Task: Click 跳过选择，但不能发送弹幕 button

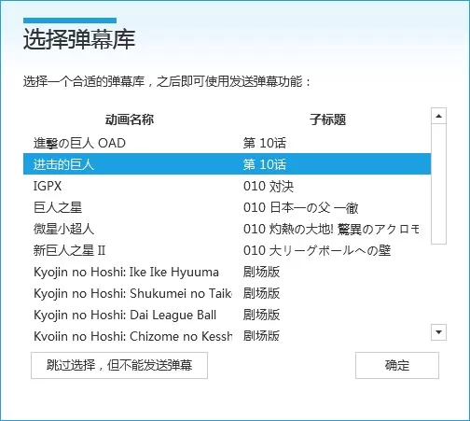Action: pos(119,365)
